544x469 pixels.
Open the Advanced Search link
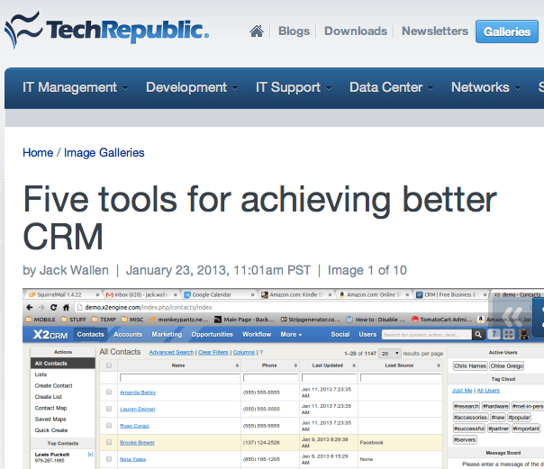(171, 352)
